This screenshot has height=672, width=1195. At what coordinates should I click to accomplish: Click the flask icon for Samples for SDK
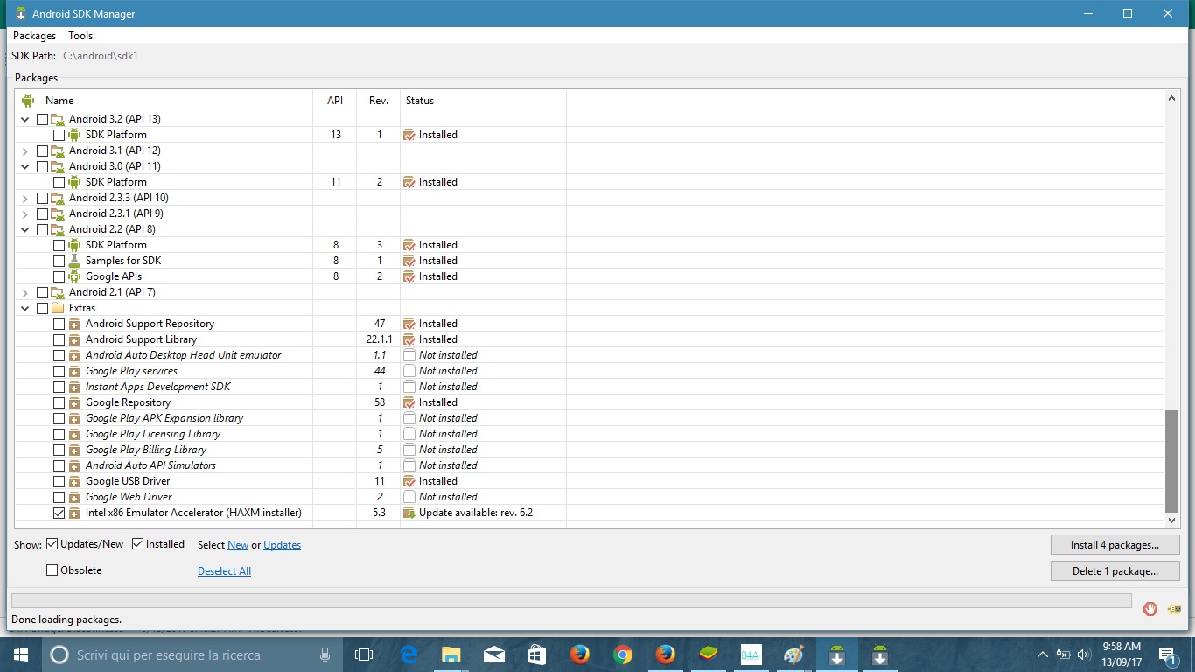(x=74, y=261)
